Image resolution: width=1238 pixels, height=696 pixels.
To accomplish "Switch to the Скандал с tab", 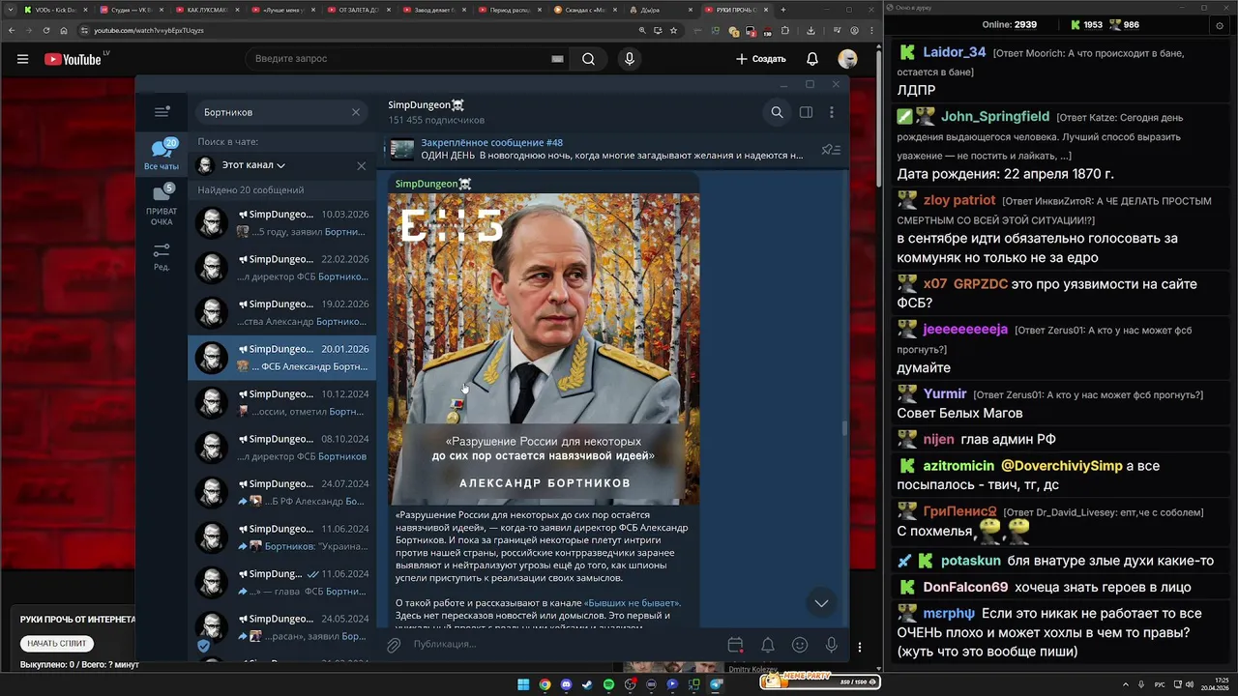I will tap(586, 10).
